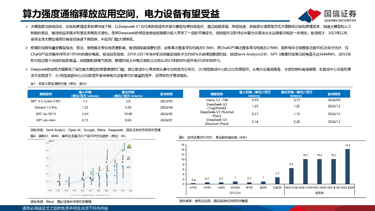Click the 5.00 output price cell
Viewport: 375px width, 211px height.
click(128, 107)
